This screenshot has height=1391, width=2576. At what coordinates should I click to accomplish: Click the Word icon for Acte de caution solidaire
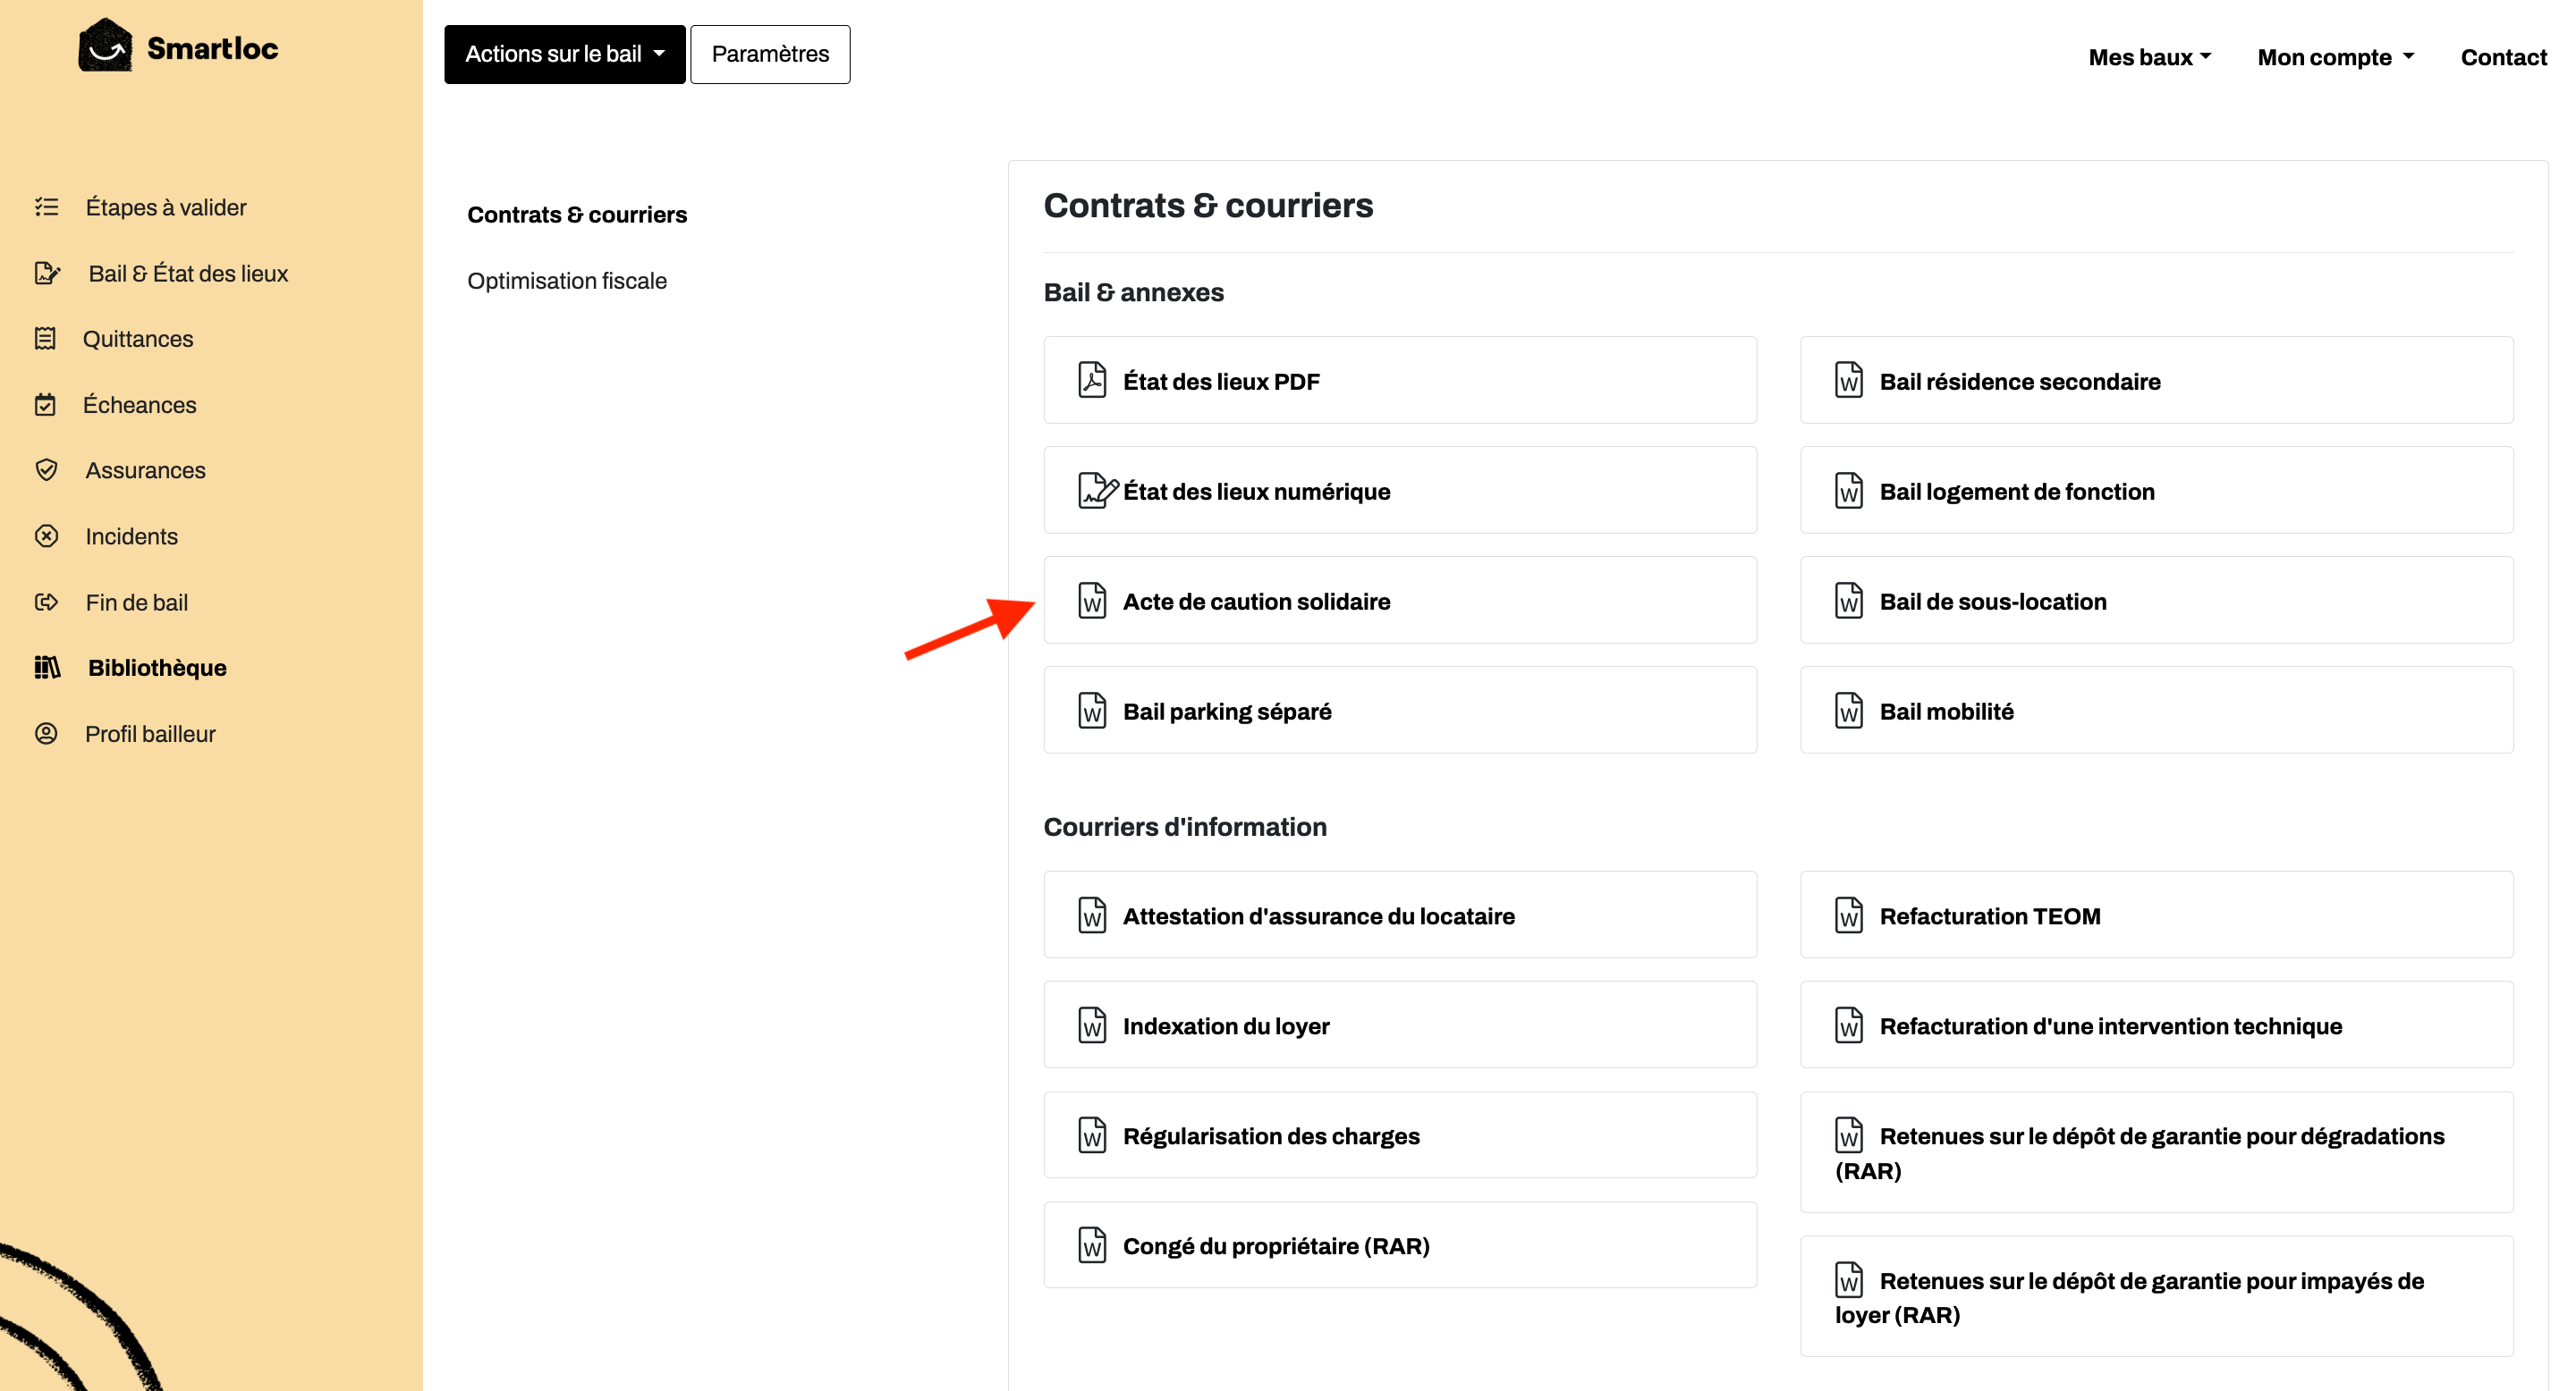click(1092, 601)
